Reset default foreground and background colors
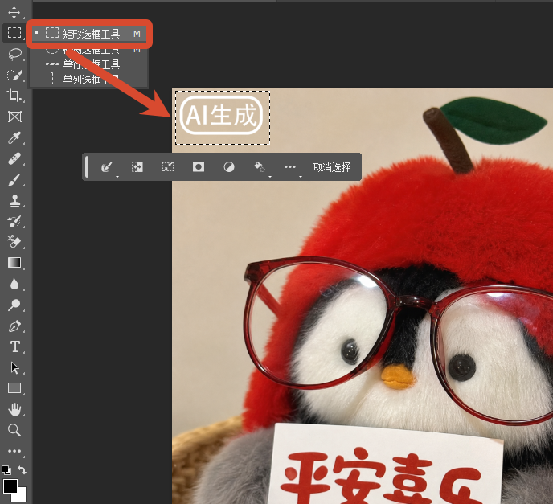 (6, 470)
